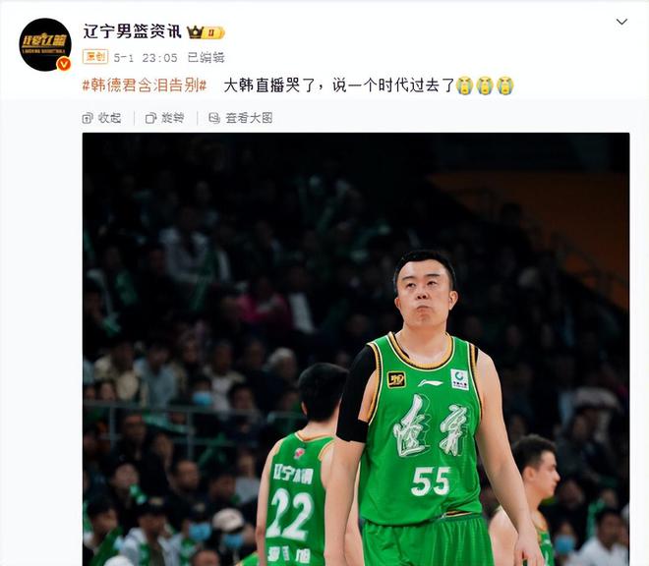This screenshot has height=566, width=649.
Task: Click the 收起 collapse icon
Action: click(88, 118)
